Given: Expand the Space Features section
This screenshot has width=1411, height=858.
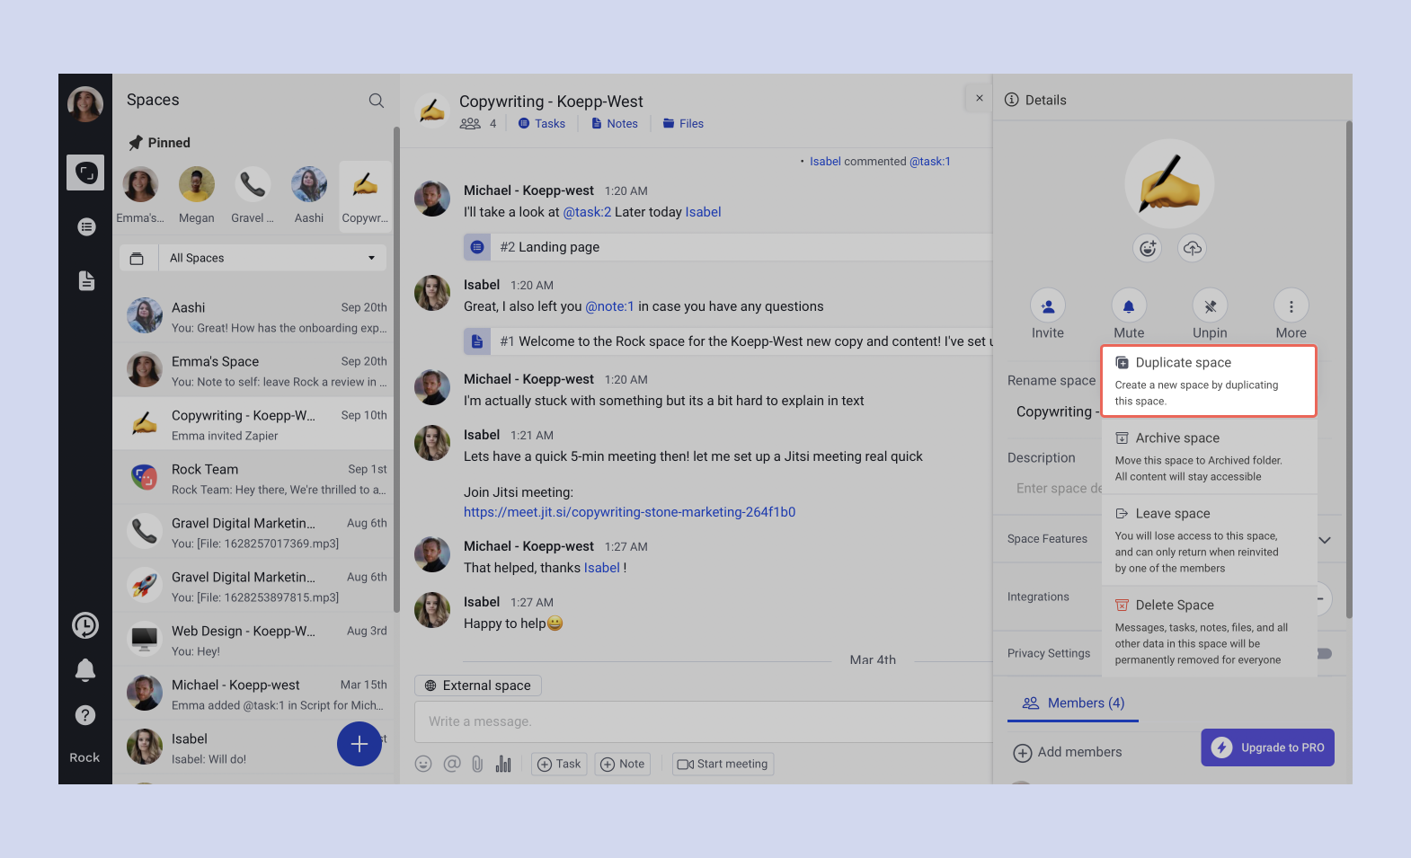Looking at the screenshot, I should click(1325, 540).
